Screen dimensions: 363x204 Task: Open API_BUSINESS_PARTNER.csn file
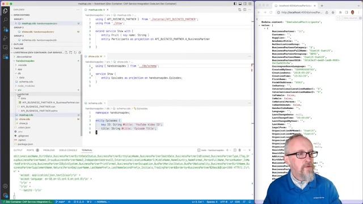(x=38, y=107)
